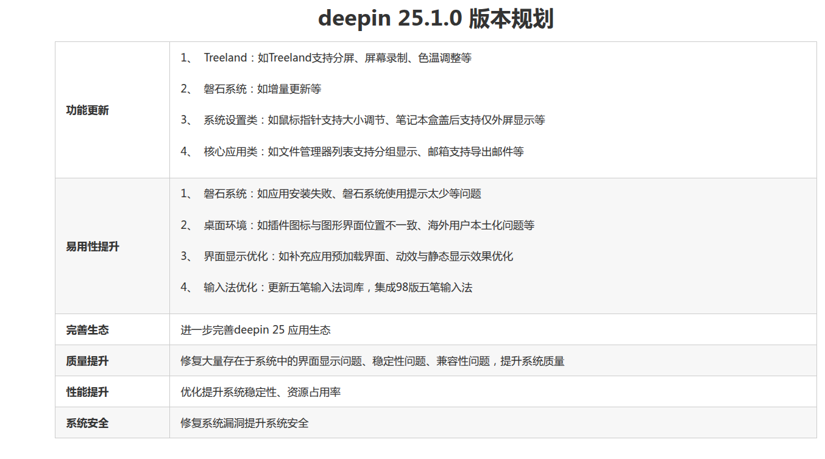The height and width of the screenshot is (459, 825).
Task: Select the line starting with "核心应用类：如文件管理器"
Action: coord(364,152)
